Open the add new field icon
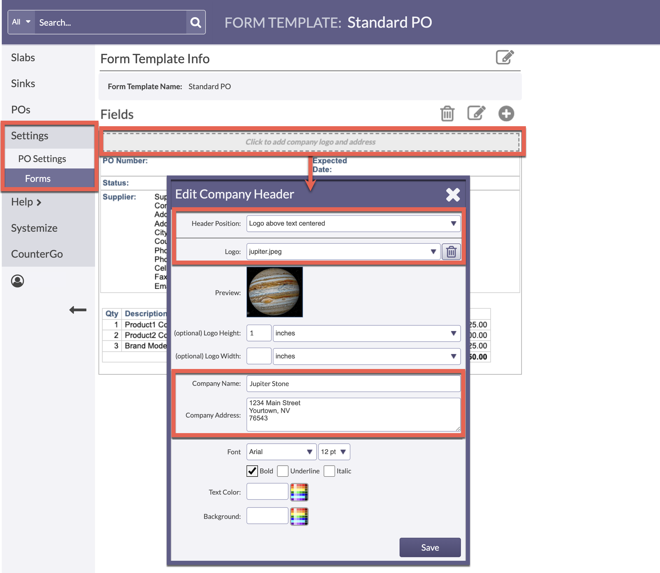Screen dimensions: 660x573 tap(506, 113)
